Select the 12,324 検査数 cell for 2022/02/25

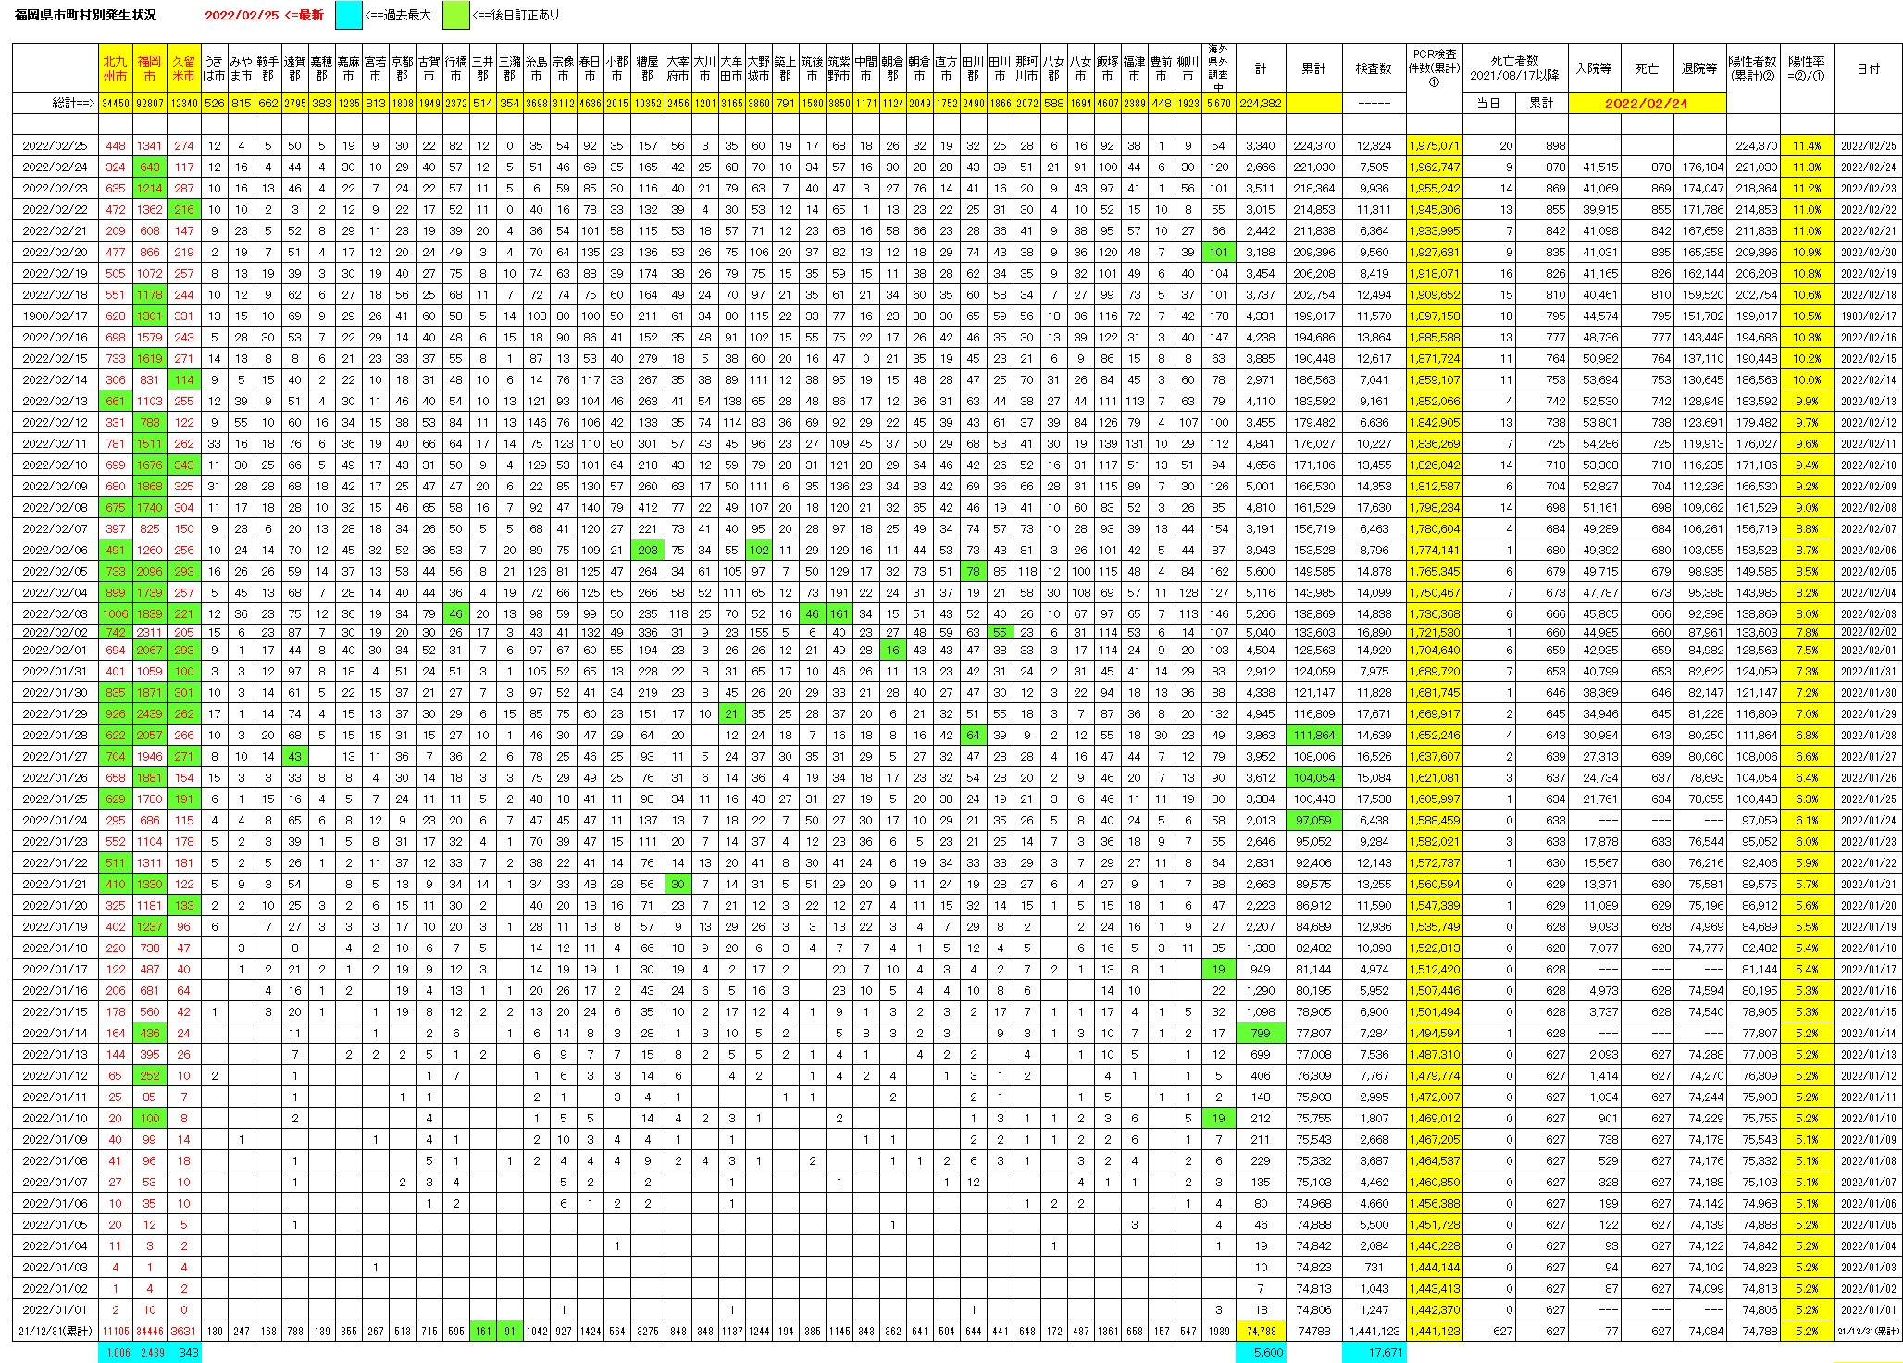tap(1373, 145)
